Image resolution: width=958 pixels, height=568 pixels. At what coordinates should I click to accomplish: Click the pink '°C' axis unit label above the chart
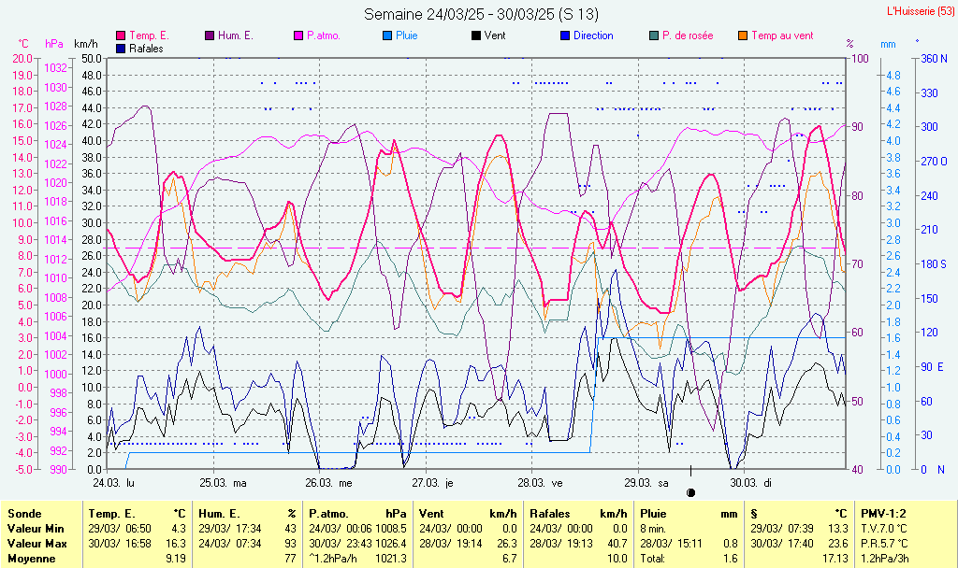point(23,44)
